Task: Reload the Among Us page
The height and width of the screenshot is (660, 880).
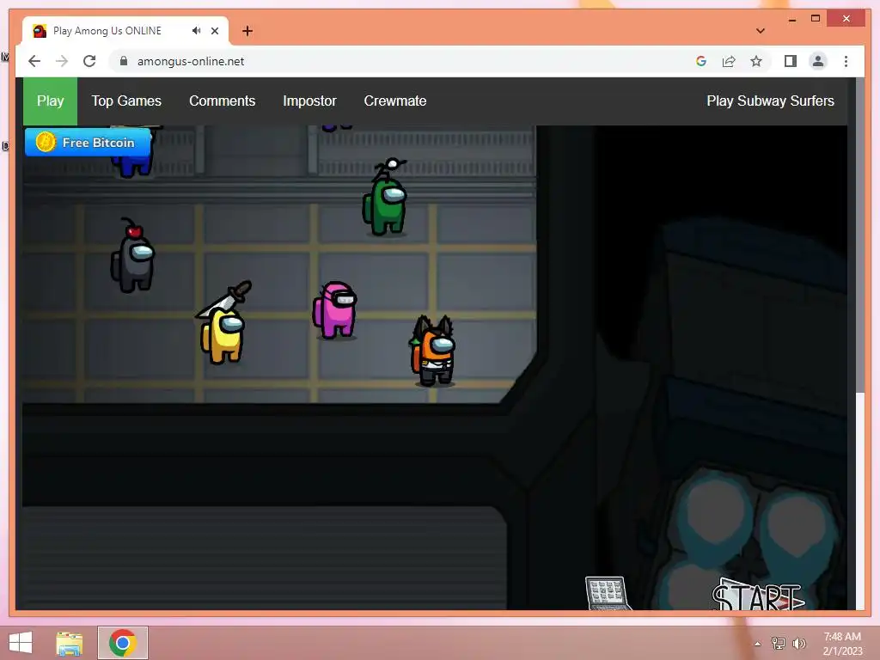Action: [x=89, y=61]
